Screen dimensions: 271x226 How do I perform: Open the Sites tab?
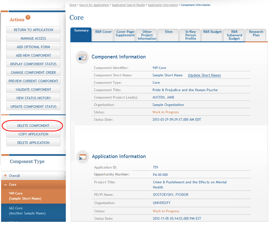[x=169, y=35]
